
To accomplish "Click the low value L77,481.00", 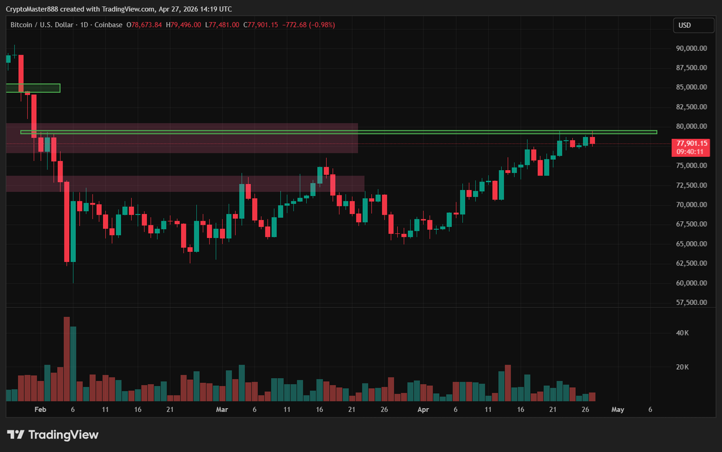I will coord(222,25).
